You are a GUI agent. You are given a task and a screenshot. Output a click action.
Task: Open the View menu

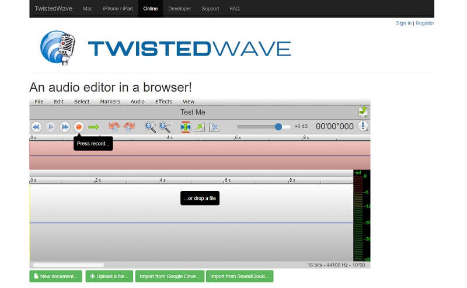189,102
